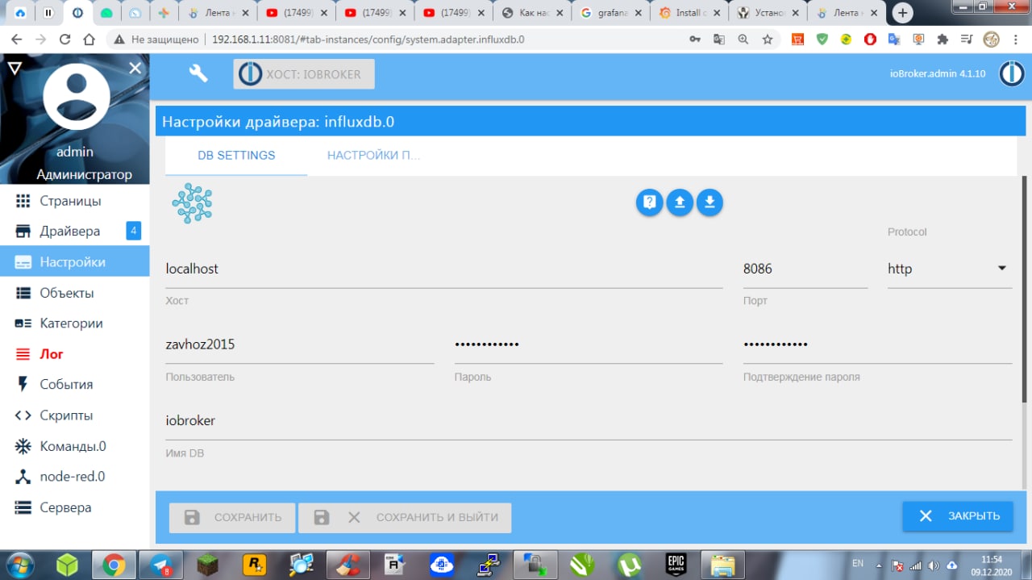The height and width of the screenshot is (580, 1032).
Task: Click the Порт field showing 8086
Action: click(805, 269)
